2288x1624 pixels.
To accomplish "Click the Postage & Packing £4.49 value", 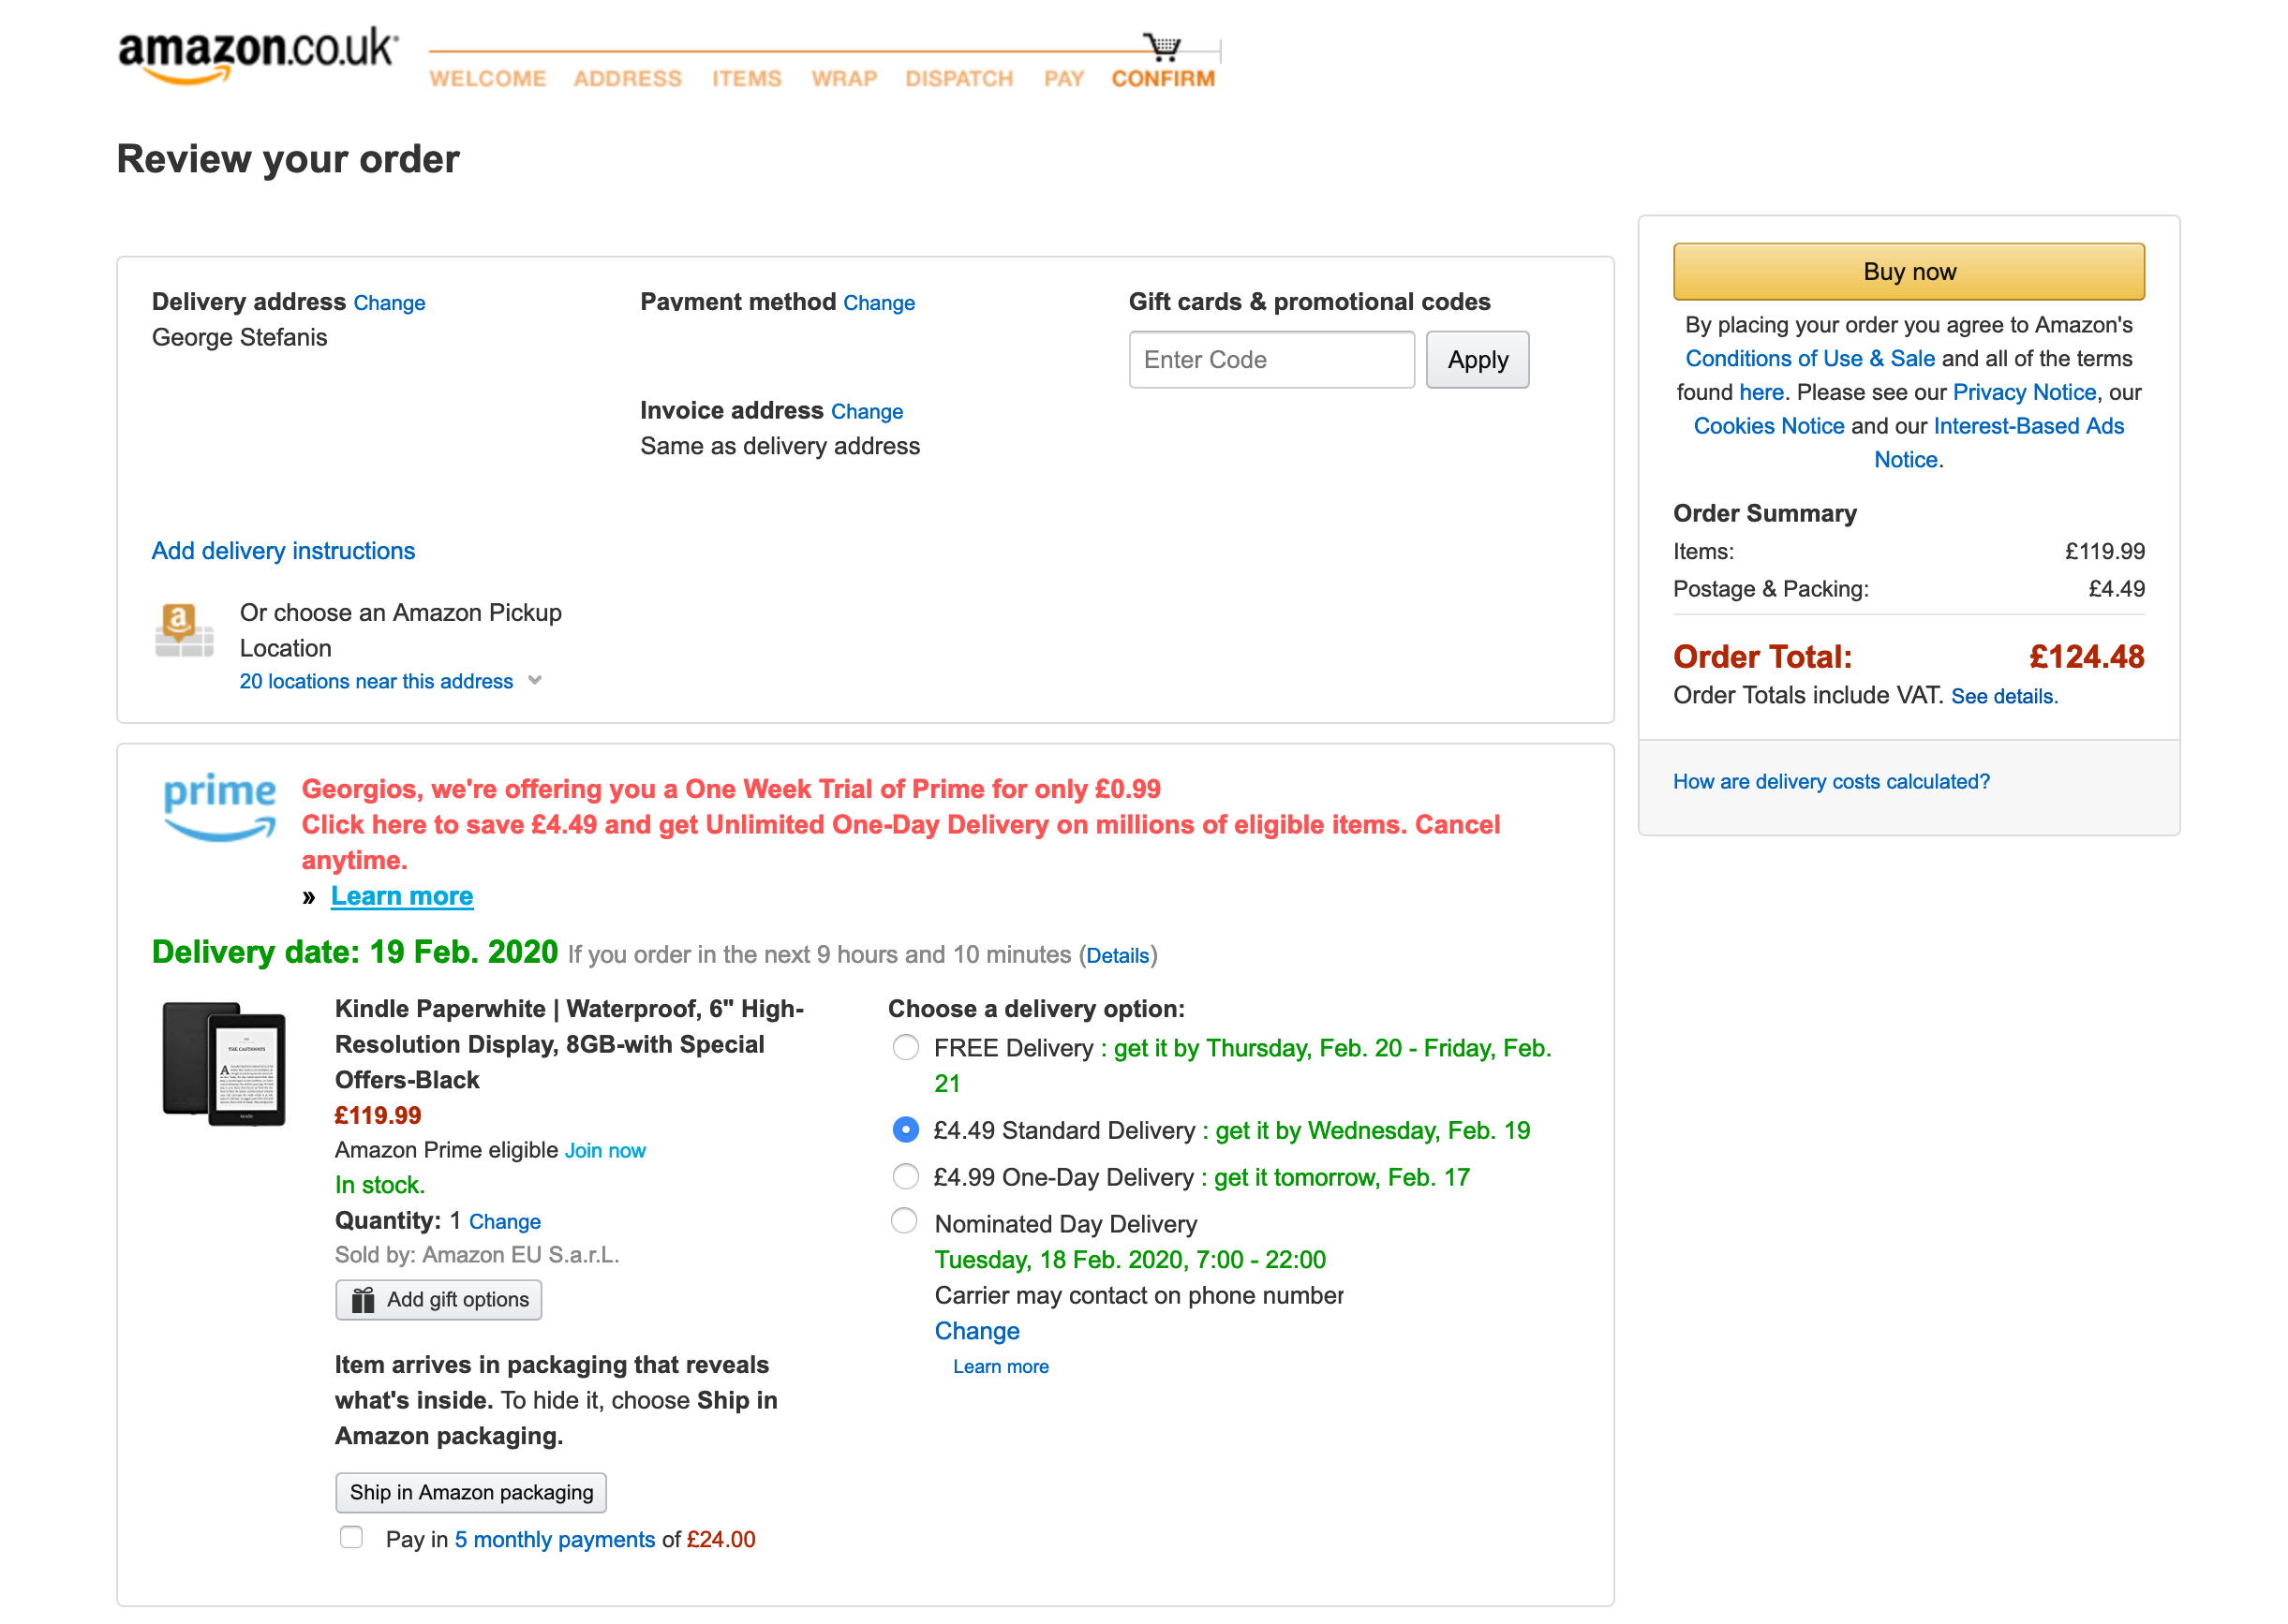I will point(2116,589).
